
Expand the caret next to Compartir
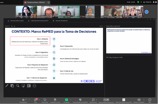pyautogui.click(x=71, y=100)
